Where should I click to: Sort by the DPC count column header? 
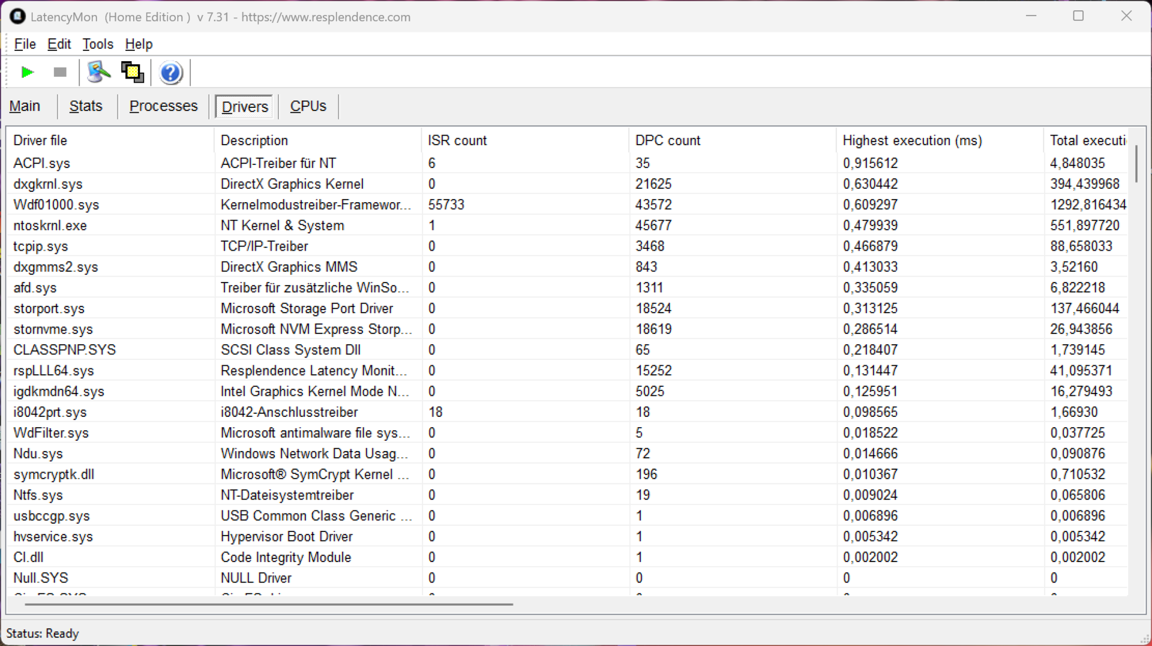click(x=667, y=140)
